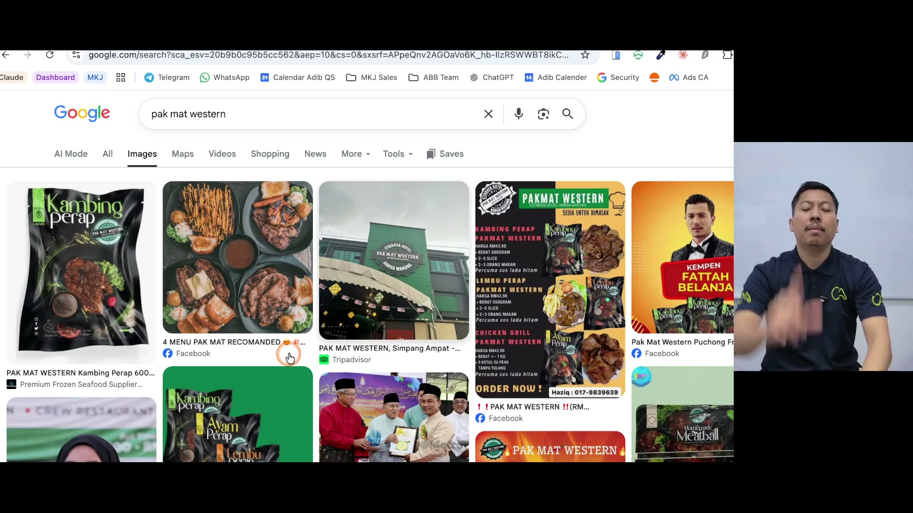Bookmark this page with the star icon
The image size is (913, 513).
click(x=585, y=55)
